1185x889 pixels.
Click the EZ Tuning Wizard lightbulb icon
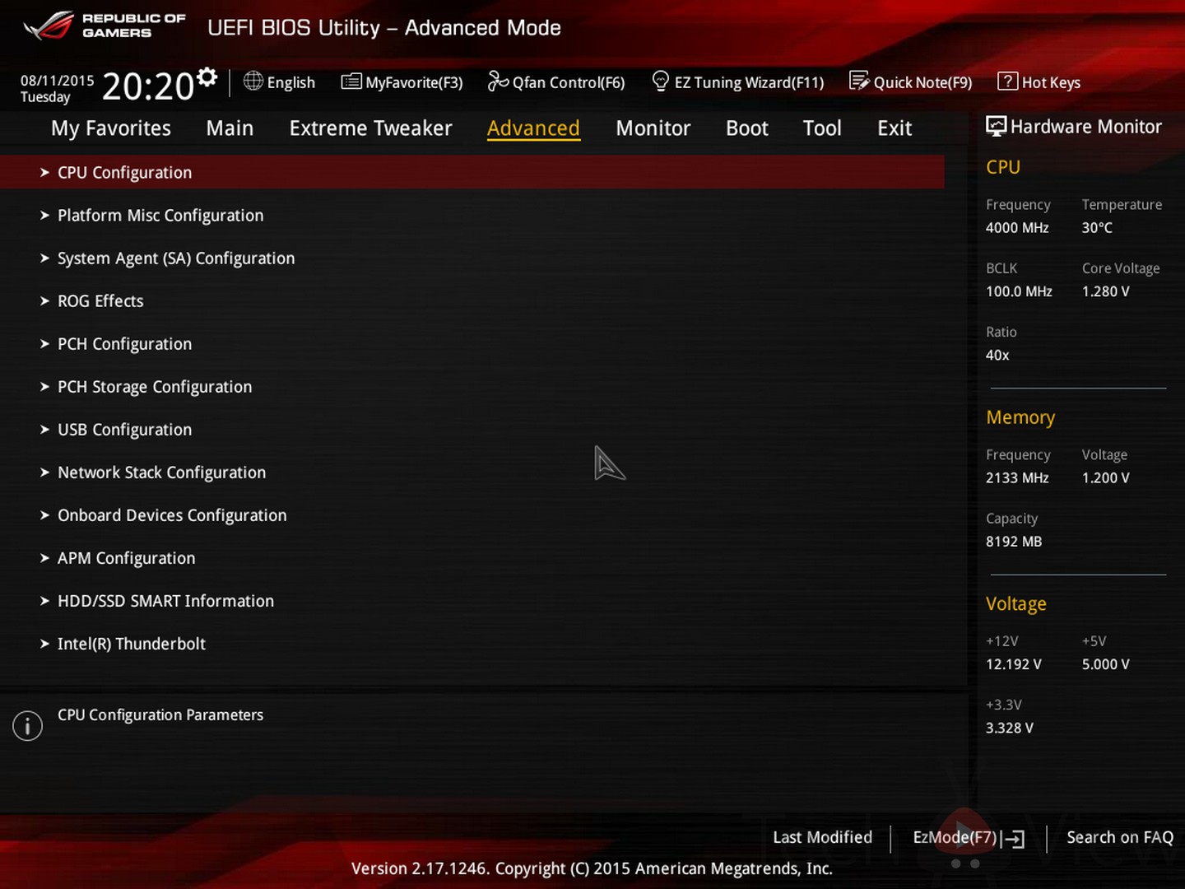pyautogui.click(x=660, y=81)
